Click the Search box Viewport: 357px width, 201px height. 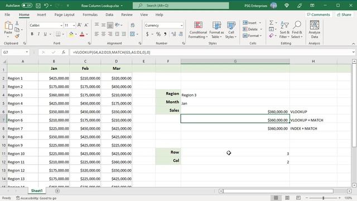pos(181,6)
